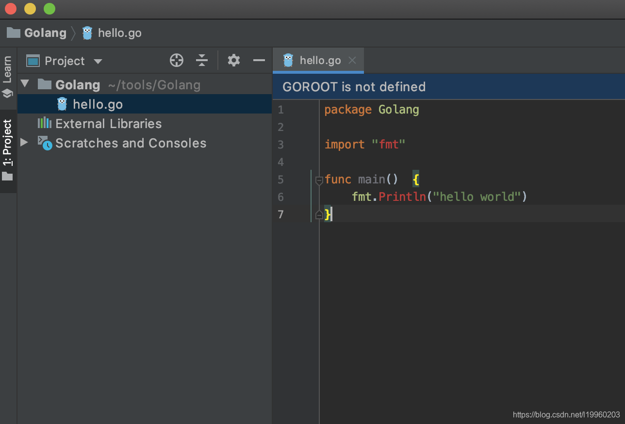Viewport: 625px width, 424px height.
Task: Click the GOROOT is not defined banner
Action: click(x=448, y=87)
